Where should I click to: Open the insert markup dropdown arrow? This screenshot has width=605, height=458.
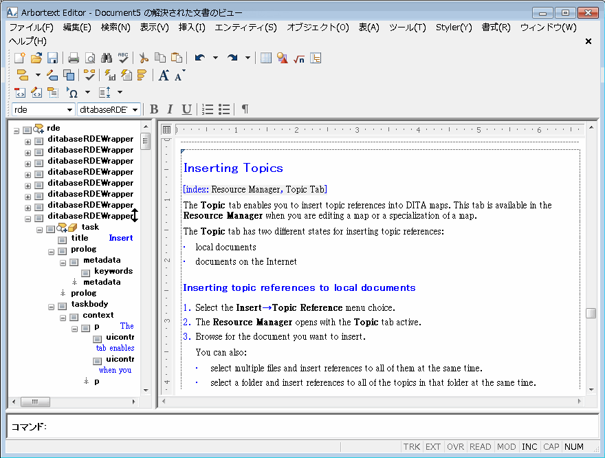coord(38,75)
